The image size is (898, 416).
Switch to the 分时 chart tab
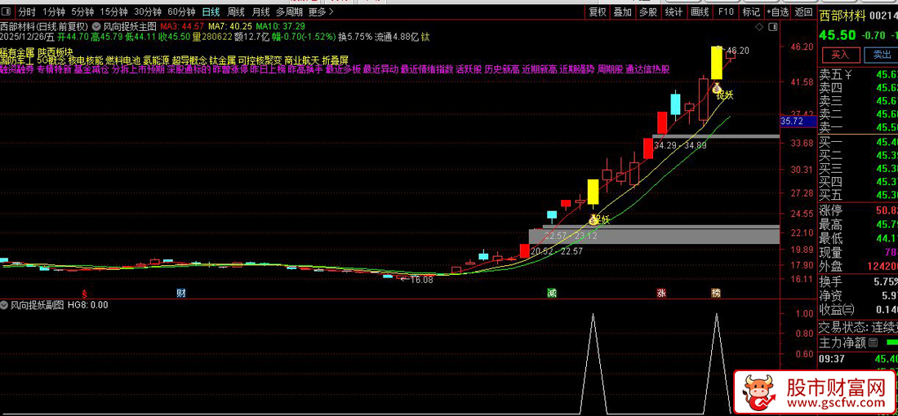[26, 11]
